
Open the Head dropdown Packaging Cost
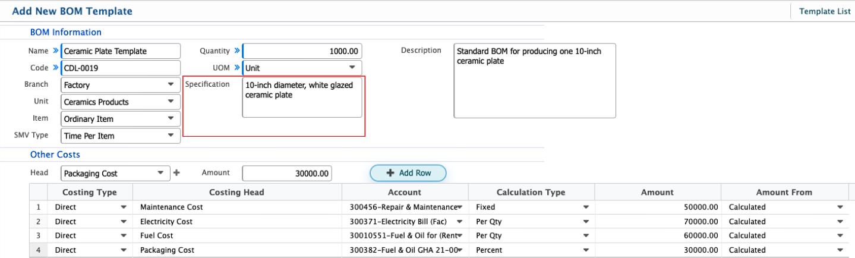click(x=115, y=174)
